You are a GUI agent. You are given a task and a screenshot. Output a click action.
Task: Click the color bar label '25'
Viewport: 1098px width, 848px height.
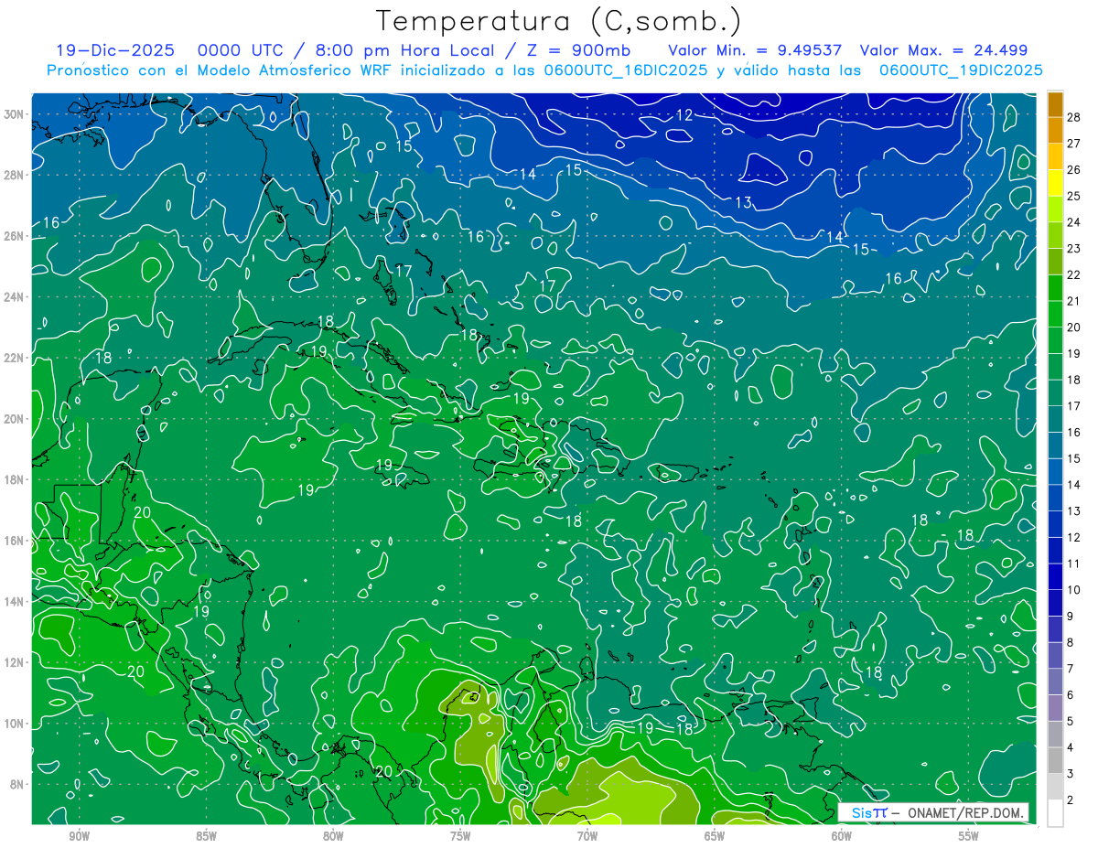click(1074, 196)
